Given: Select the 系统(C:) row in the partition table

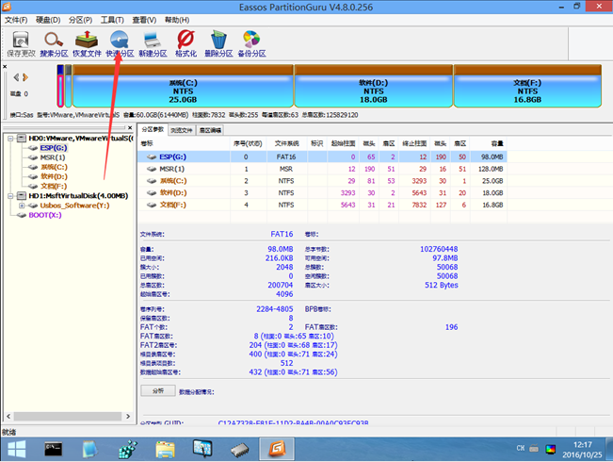Looking at the screenshot, I should click(322, 181).
